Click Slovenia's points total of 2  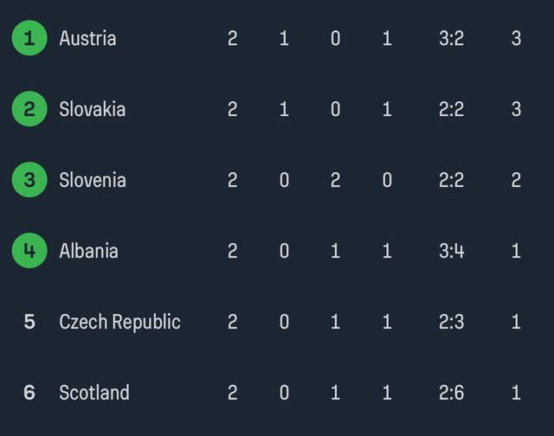[x=516, y=180]
